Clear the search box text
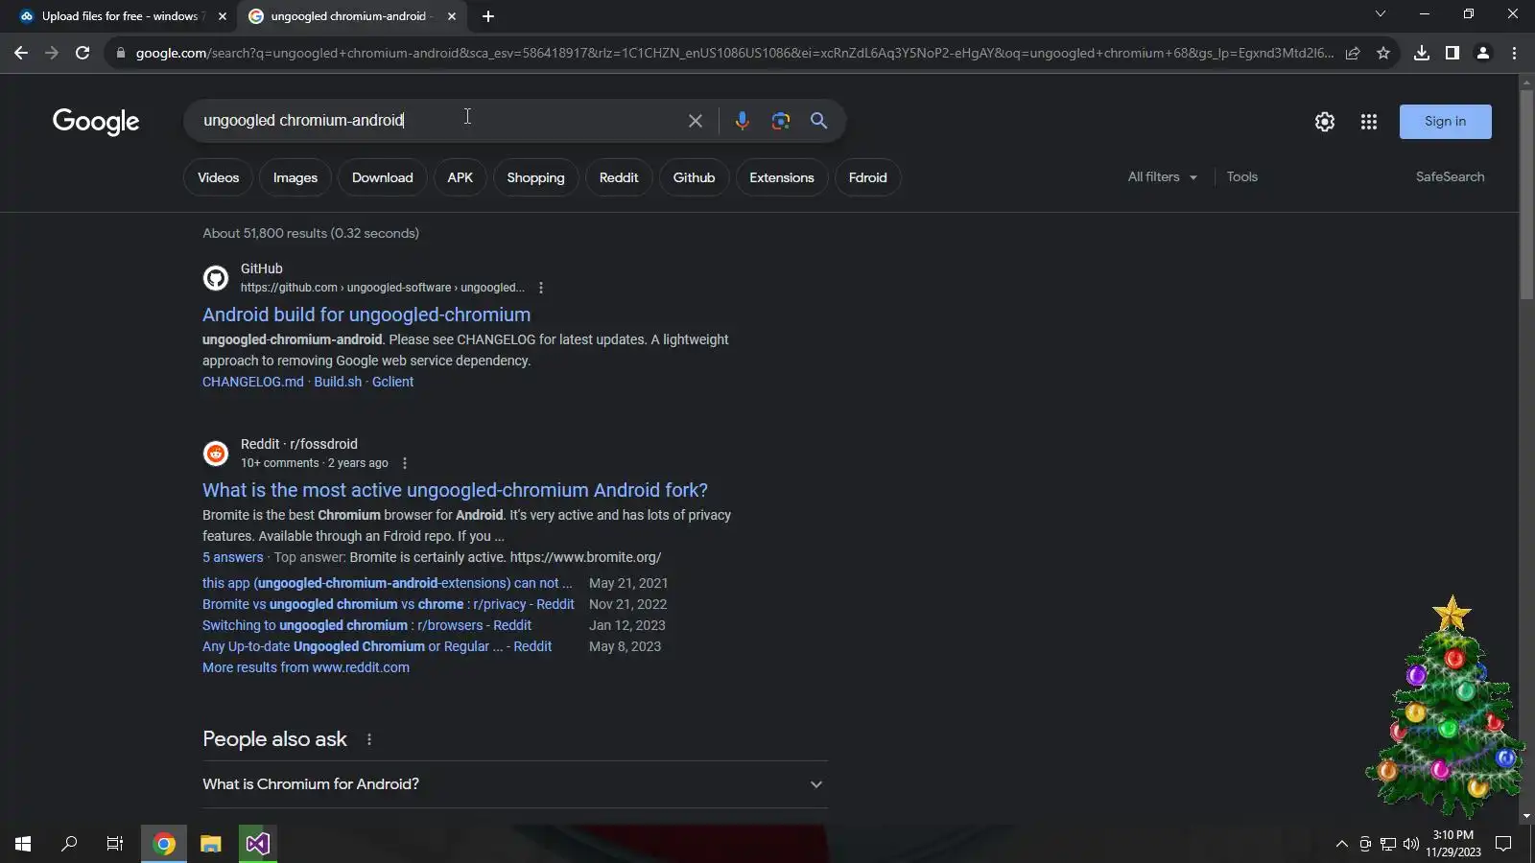The image size is (1535, 863). pyautogui.click(x=696, y=121)
